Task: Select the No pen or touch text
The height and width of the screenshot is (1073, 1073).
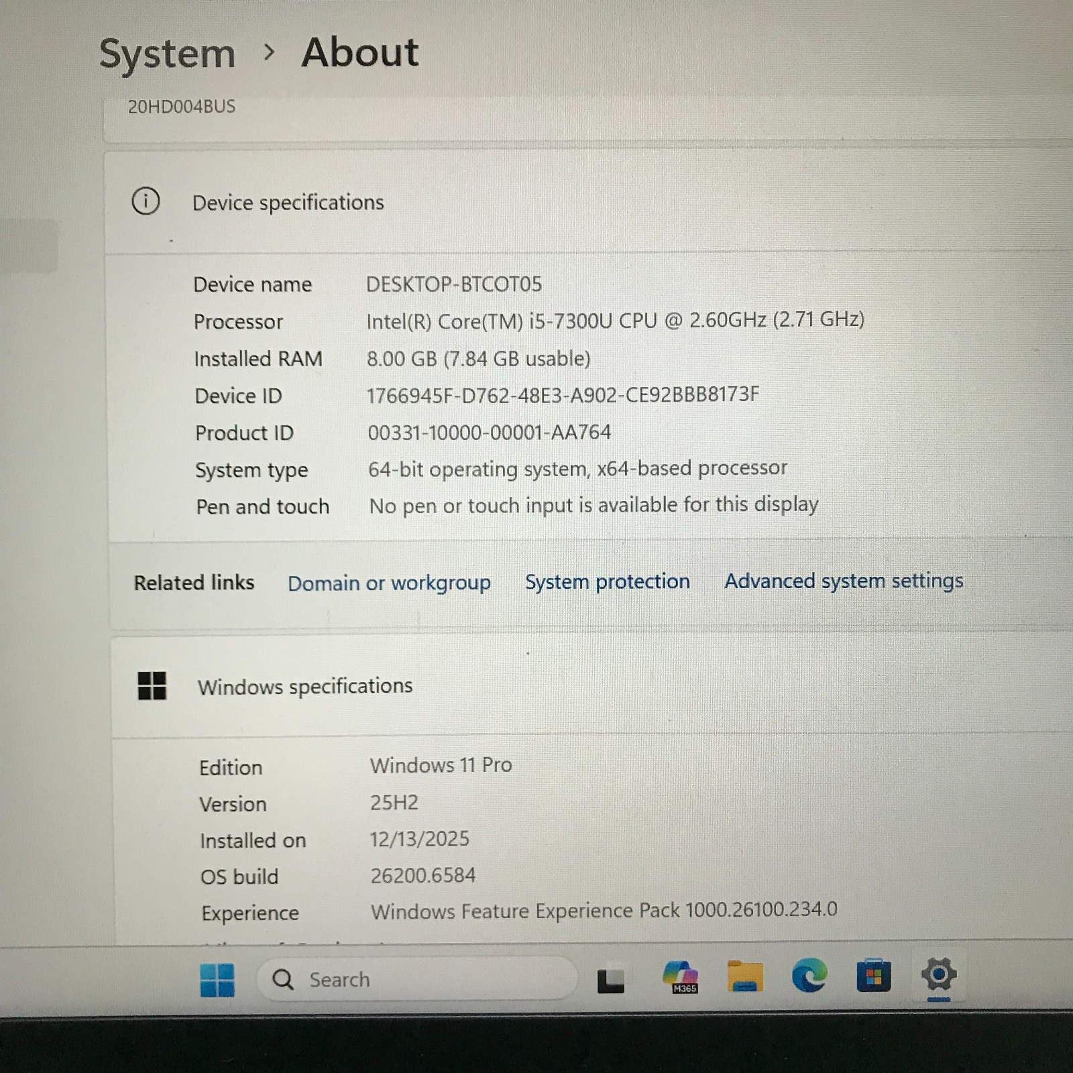Action: click(594, 504)
